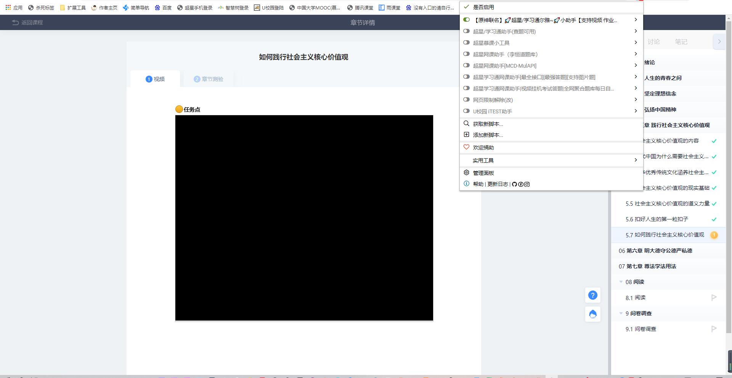Enable the 超星网课助手（李恒道题库）toggle

(x=466, y=54)
